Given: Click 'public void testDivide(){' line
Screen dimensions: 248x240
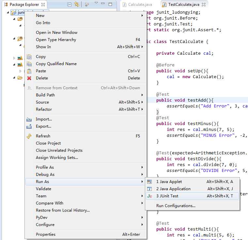Looking at the screenshot, I should pos(189,159).
